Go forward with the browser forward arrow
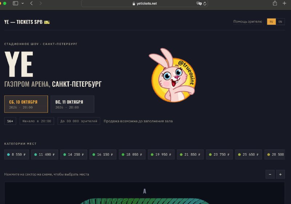Screen dimensions: 291x204 click(40, 3)
